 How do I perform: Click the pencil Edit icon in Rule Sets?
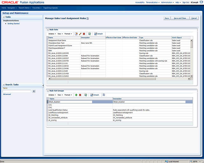(x=80, y=34)
